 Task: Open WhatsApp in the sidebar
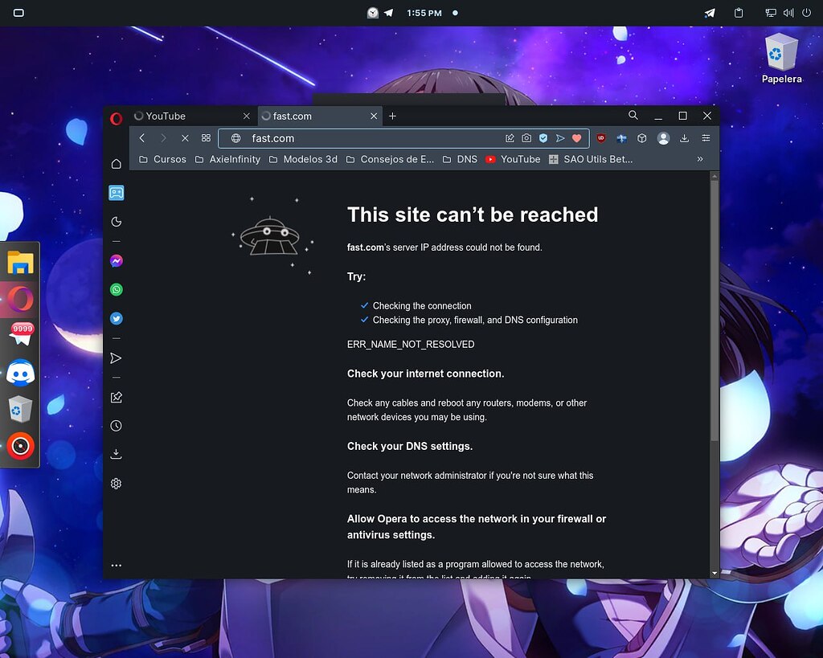pyautogui.click(x=117, y=289)
